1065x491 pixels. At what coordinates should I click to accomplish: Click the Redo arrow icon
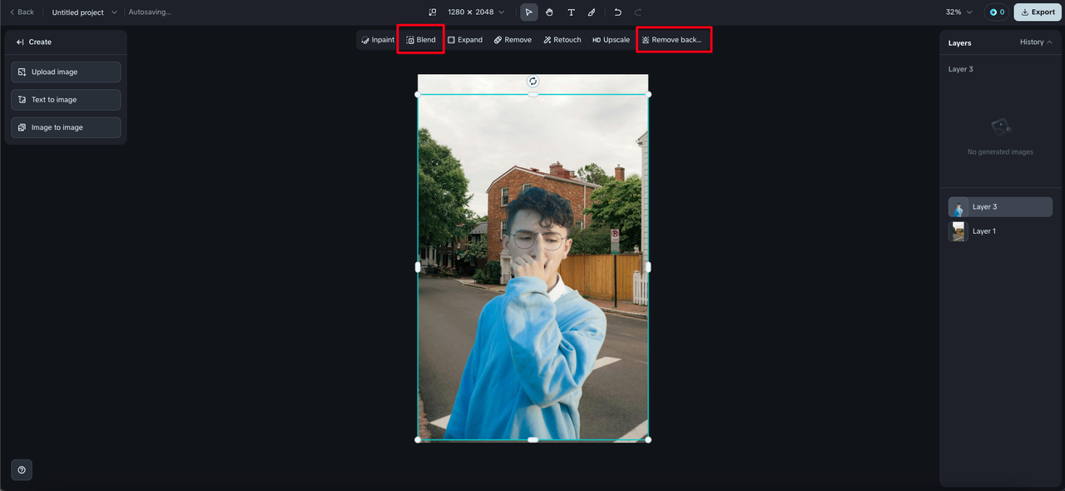point(638,12)
